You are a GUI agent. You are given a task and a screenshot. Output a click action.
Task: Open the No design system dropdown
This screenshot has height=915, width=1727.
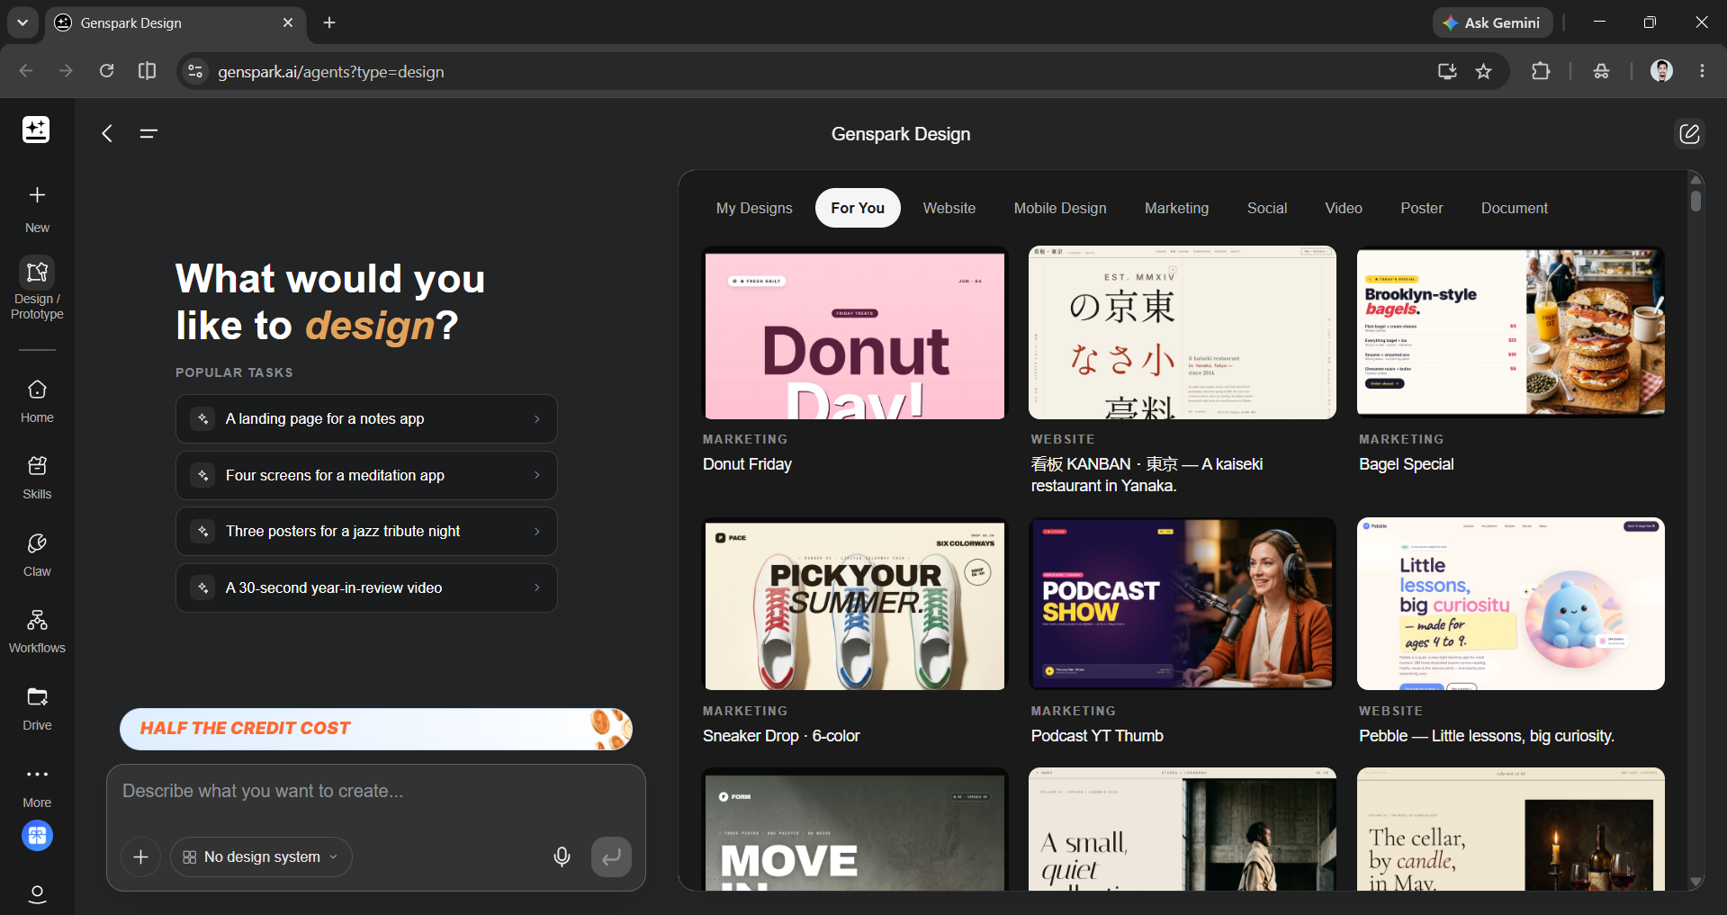pos(261,857)
